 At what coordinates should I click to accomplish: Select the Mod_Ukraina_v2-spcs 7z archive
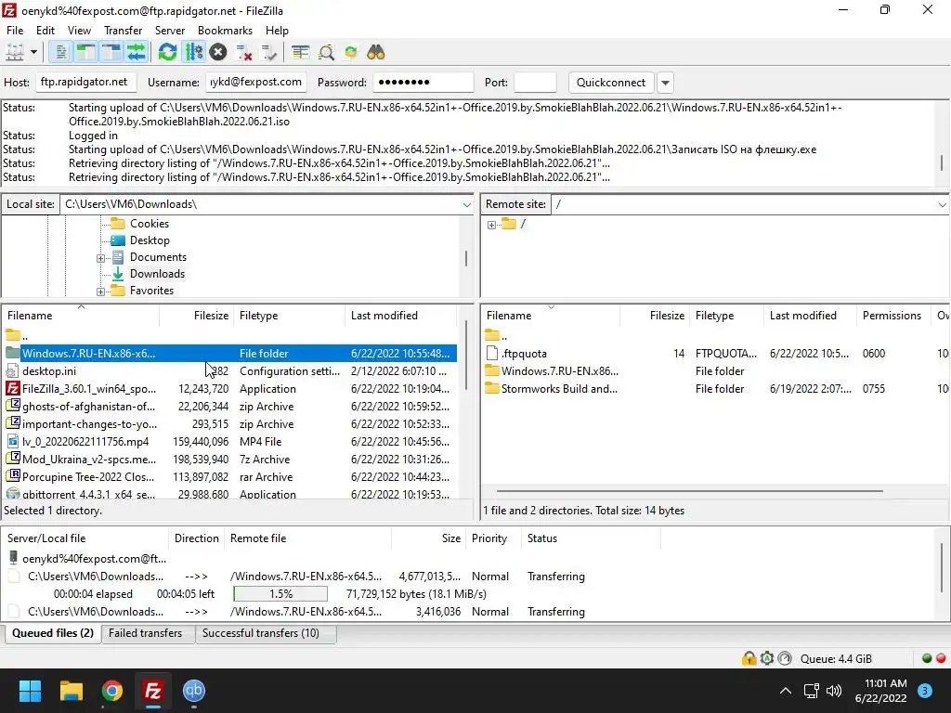coord(230,459)
